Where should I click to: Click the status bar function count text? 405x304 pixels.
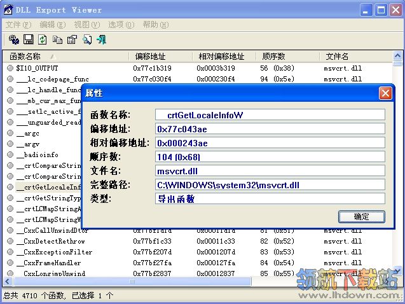click(x=58, y=296)
